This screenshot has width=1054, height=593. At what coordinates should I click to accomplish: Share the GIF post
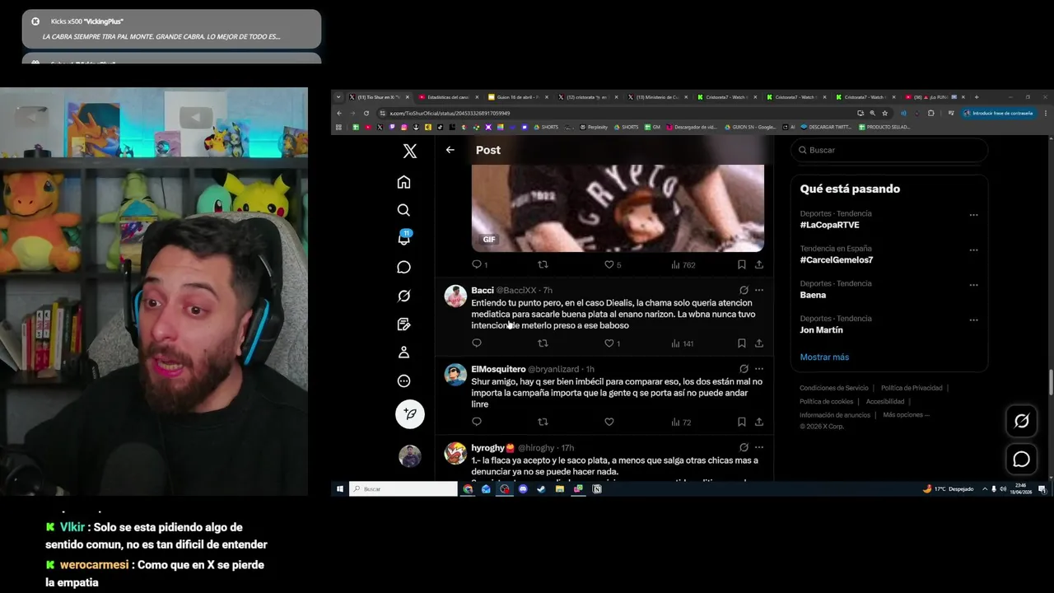(x=758, y=264)
